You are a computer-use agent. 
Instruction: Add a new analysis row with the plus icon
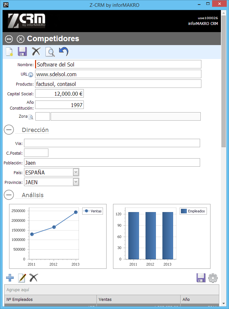pos(10,278)
